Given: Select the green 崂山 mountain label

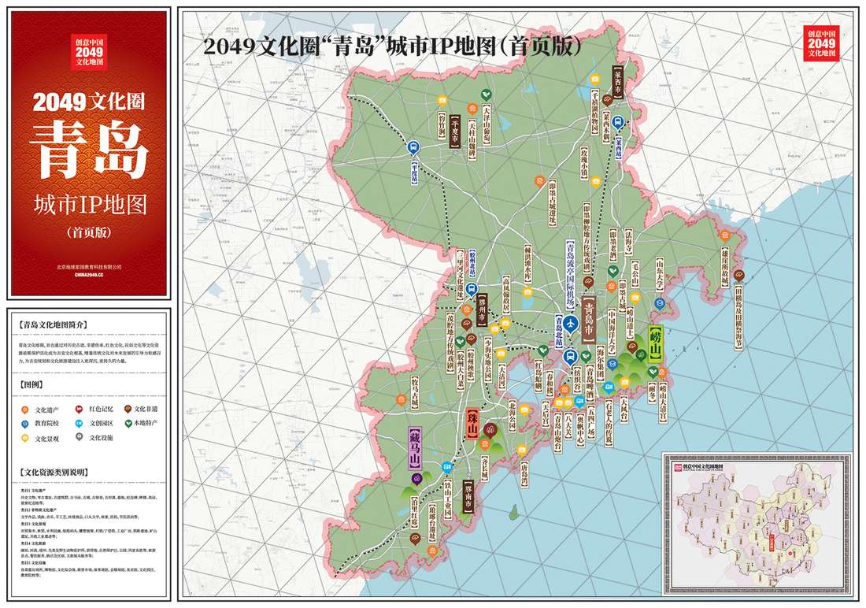Looking at the screenshot, I should [656, 345].
